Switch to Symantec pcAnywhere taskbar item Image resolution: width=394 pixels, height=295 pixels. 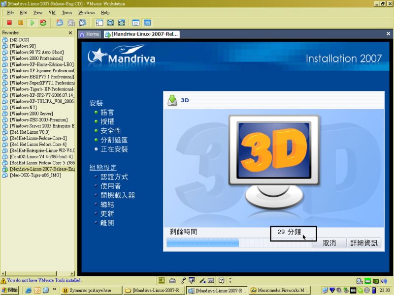(91, 291)
